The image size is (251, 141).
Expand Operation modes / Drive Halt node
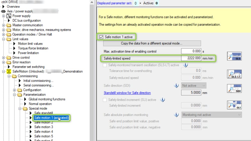(x=3, y=35)
